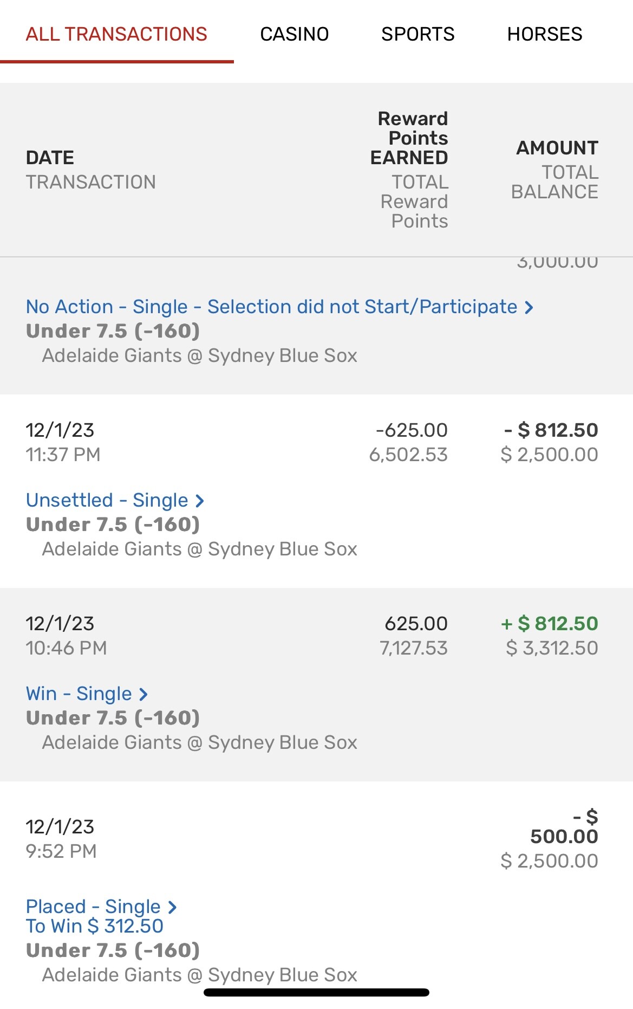The width and height of the screenshot is (633, 1009).
Task: Click the -$812.50 amount at 11:37 PM
Action: point(551,430)
